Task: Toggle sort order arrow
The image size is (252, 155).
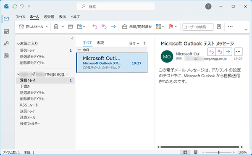Action: [x=144, y=43]
